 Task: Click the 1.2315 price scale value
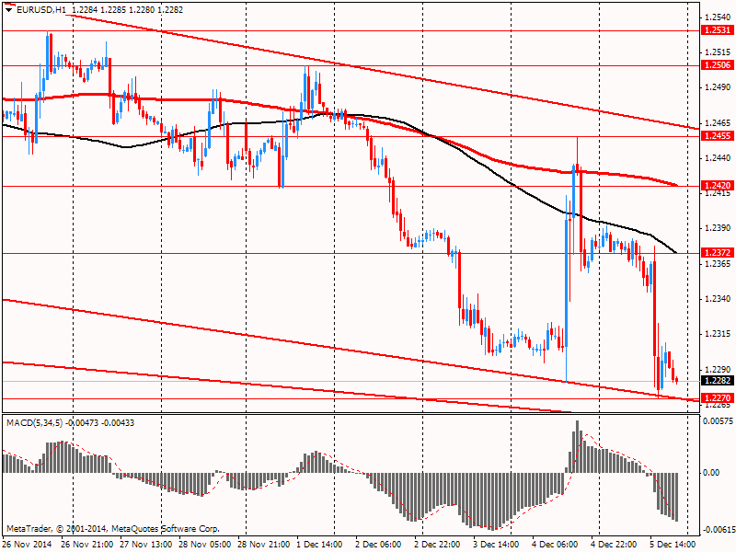pyautogui.click(x=718, y=334)
